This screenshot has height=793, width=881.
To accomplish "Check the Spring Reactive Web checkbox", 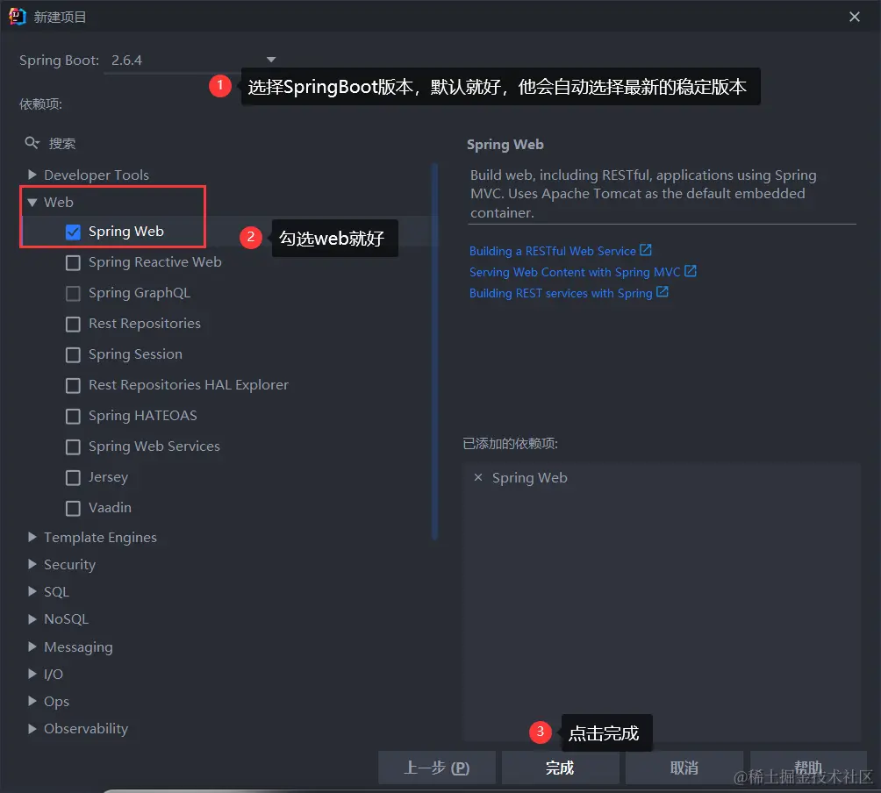I will [x=73, y=263].
